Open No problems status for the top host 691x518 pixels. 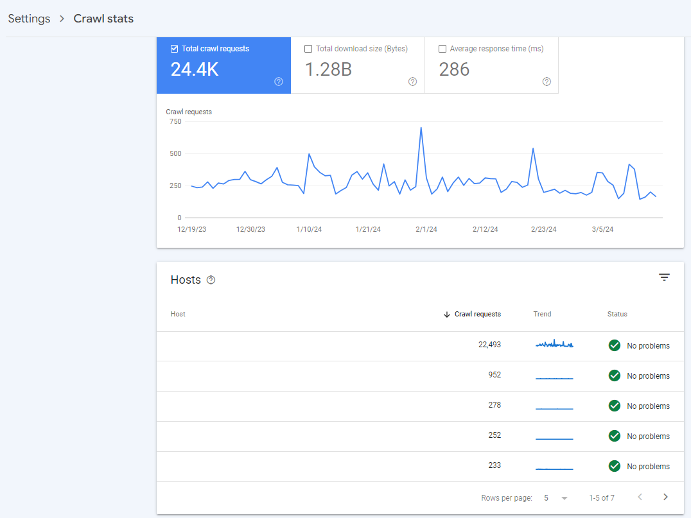tap(649, 345)
